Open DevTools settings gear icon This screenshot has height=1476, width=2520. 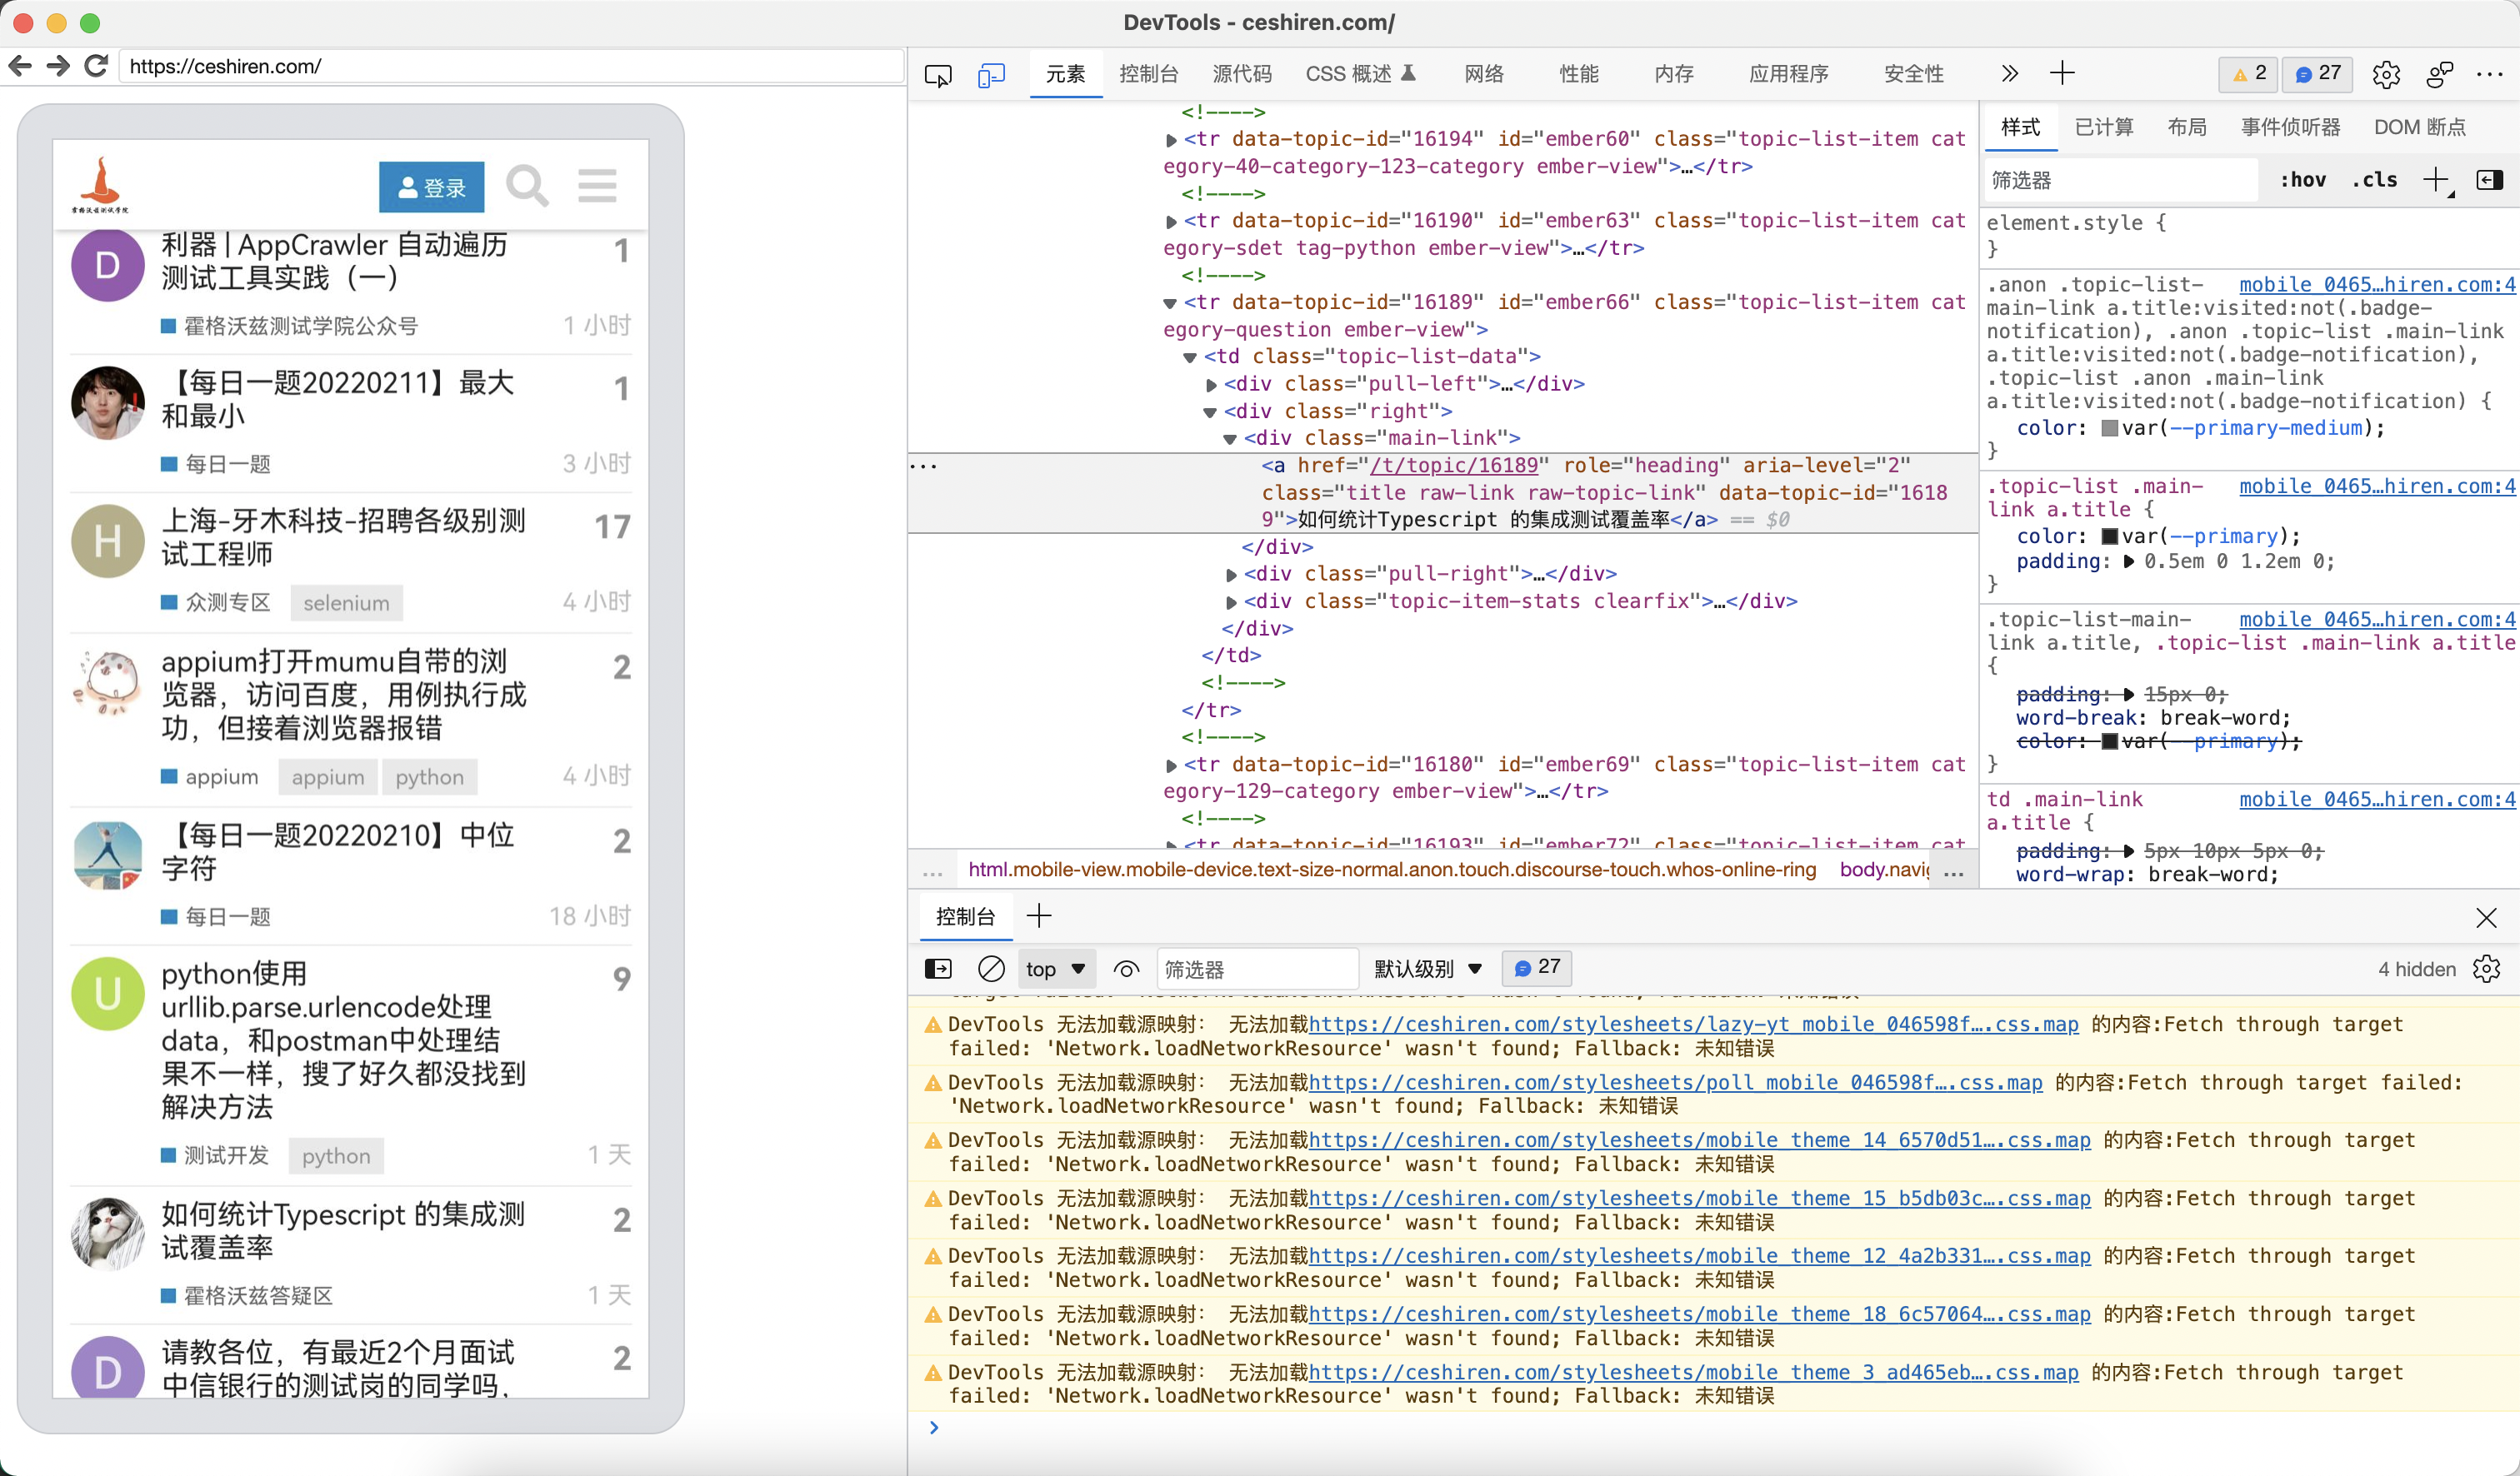coord(2386,75)
